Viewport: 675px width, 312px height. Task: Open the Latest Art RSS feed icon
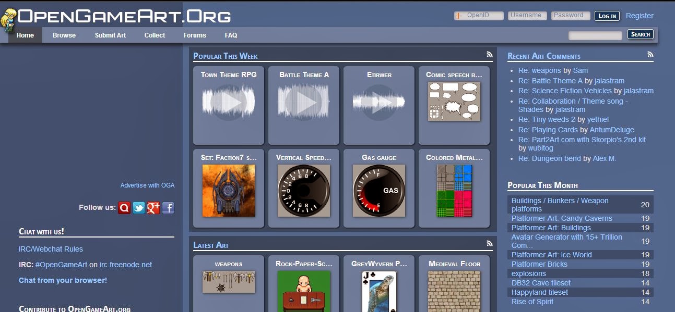[x=490, y=243]
